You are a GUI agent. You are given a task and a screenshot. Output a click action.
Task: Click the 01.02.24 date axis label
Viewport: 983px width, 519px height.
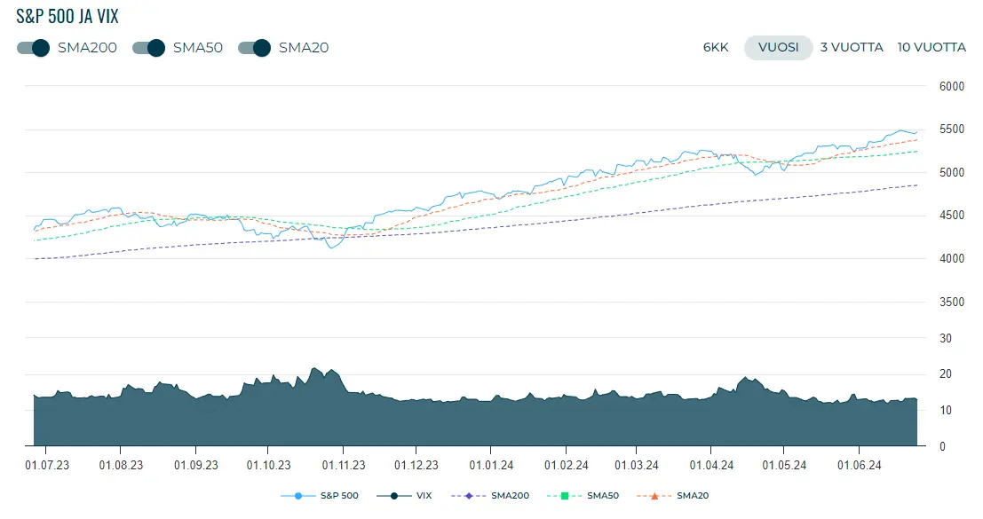coord(567,465)
